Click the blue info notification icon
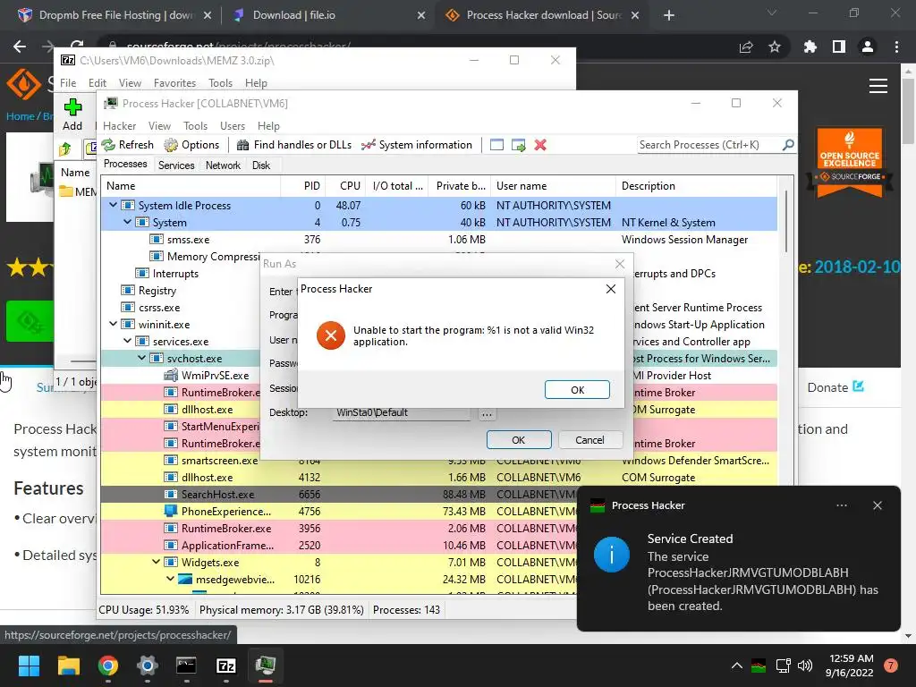The height and width of the screenshot is (687, 916). tap(612, 555)
